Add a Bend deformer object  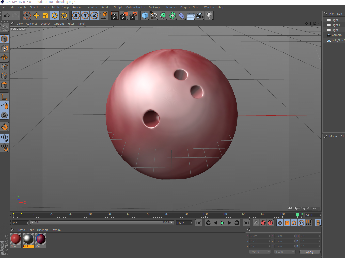pos(182,15)
